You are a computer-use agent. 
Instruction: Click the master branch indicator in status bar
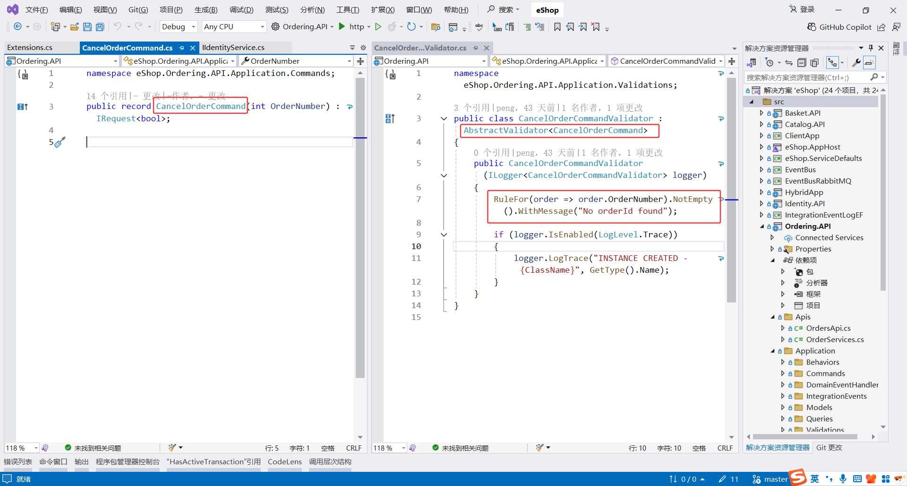click(770, 479)
